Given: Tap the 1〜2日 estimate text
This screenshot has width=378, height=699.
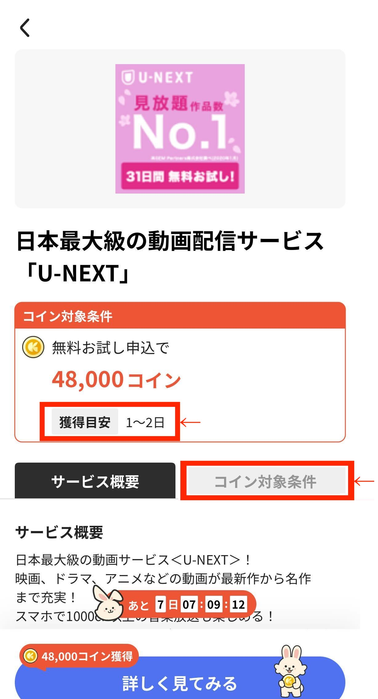Looking at the screenshot, I should (x=145, y=422).
